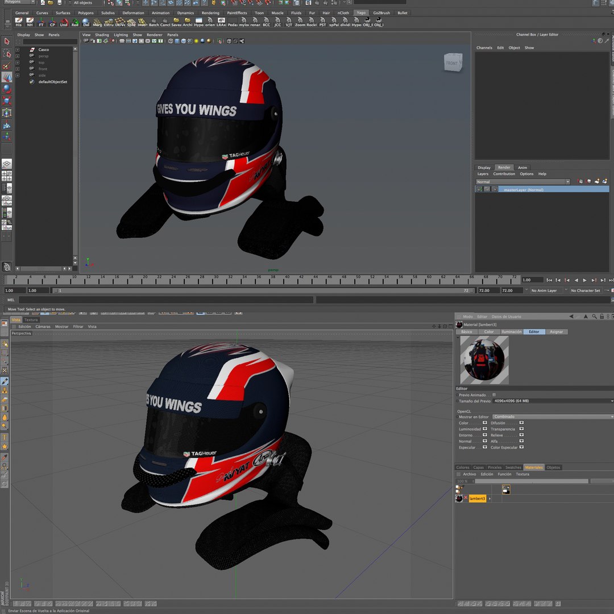Toggle the Color OpenGL channel checkbox

tap(485, 423)
